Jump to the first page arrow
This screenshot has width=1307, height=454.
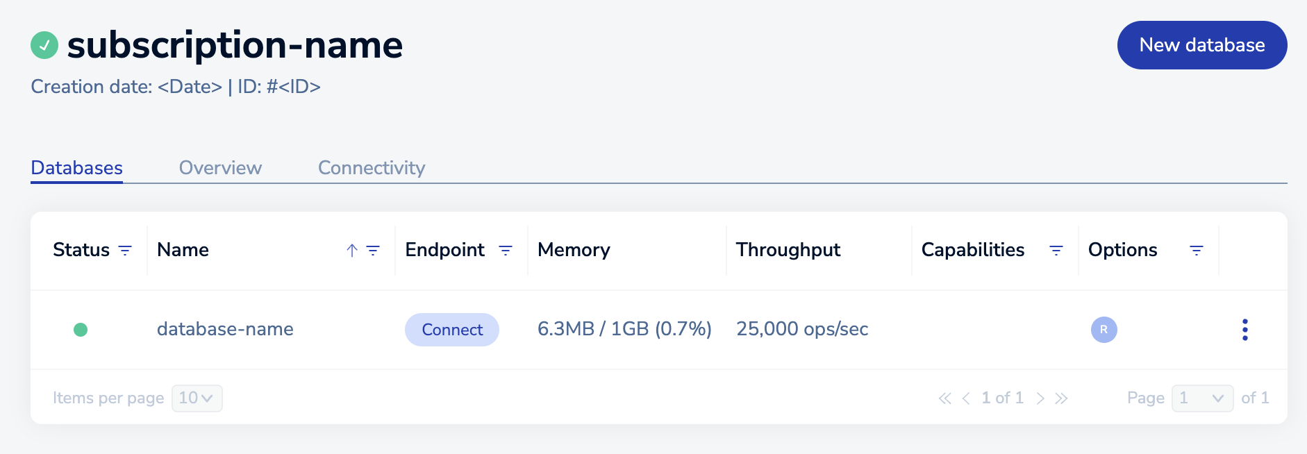pyautogui.click(x=944, y=398)
